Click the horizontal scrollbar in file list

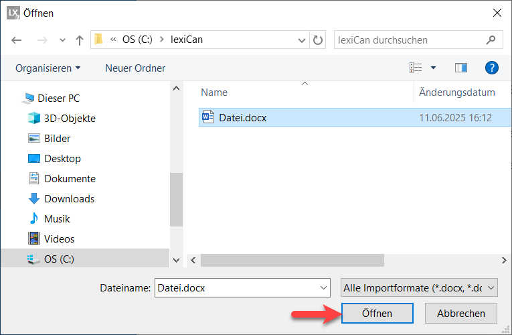click(292, 260)
